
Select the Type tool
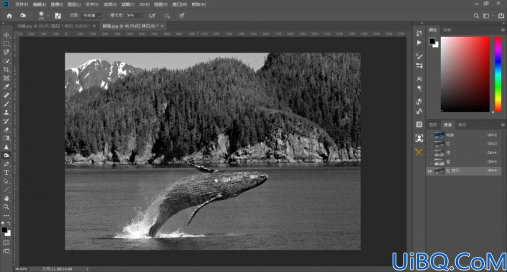coord(6,173)
